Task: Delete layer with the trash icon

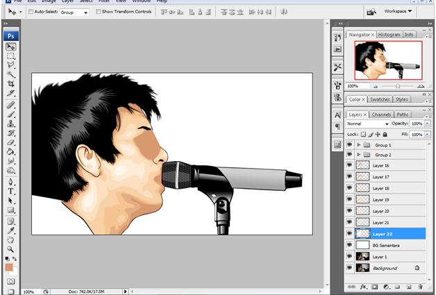Action: point(420,287)
